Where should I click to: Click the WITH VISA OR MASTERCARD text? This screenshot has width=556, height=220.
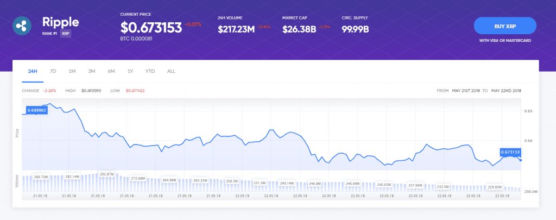[x=505, y=41]
